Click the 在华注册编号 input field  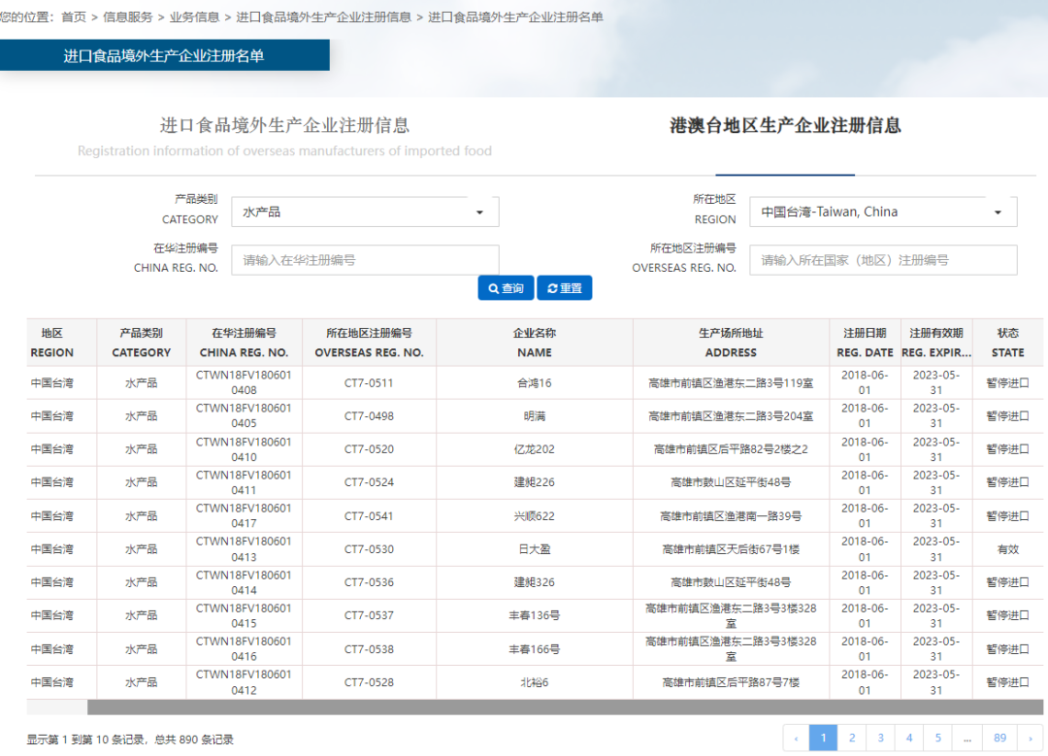click(365, 260)
